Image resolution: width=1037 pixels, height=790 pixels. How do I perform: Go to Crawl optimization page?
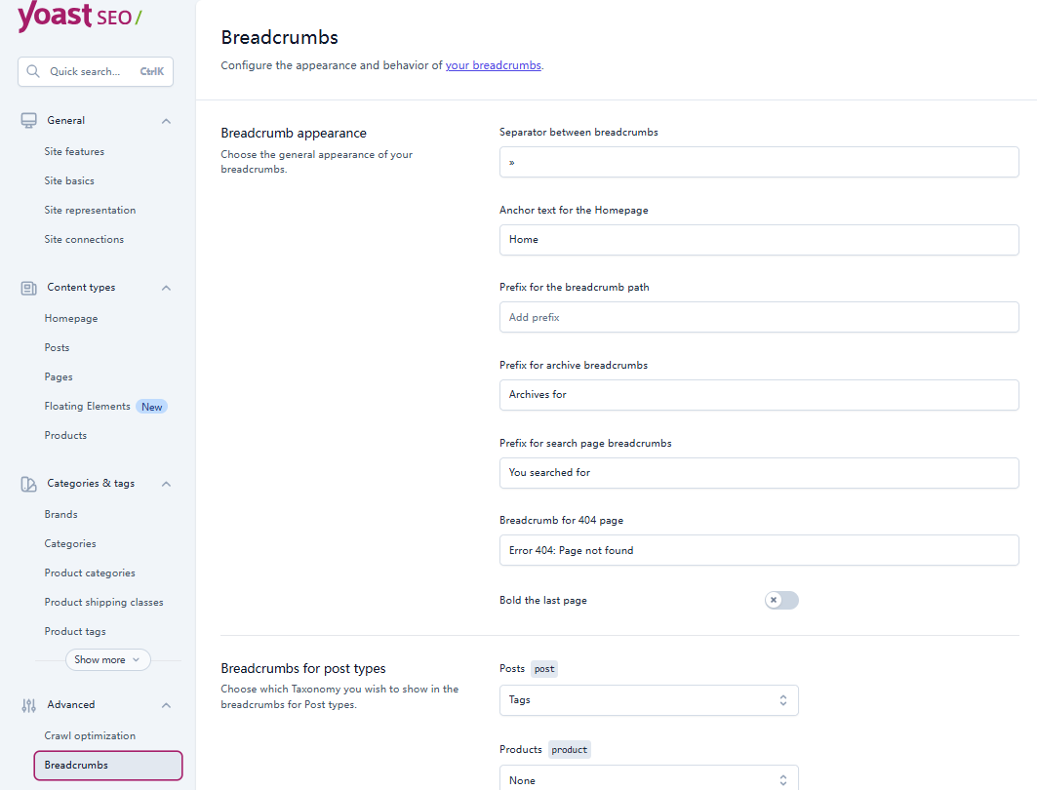pyautogui.click(x=90, y=736)
